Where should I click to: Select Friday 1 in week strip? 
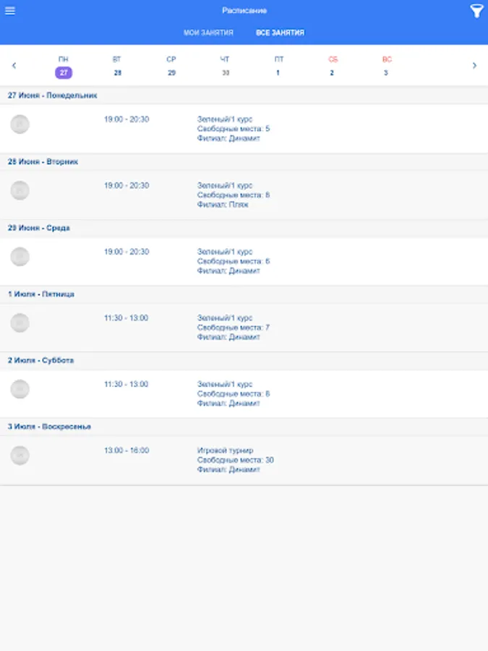(278, 67)
